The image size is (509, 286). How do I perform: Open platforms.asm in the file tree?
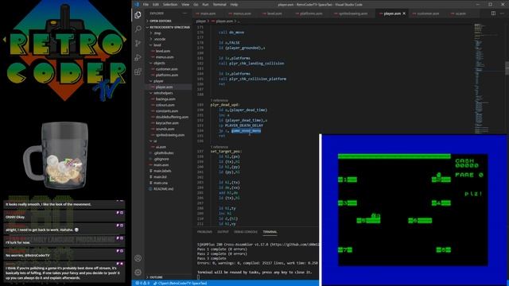(167, 75)
